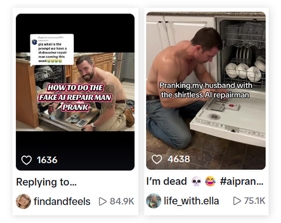This screenshot has width=281, height=223.
Task: Open the fake AI repair man prank video
Action: pyautogui.click(x=75, y=92)
